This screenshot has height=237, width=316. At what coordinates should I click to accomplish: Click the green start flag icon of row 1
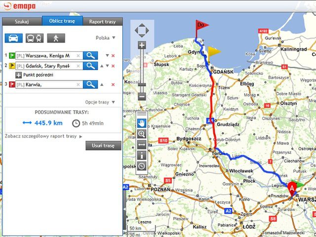coord(12,56)
